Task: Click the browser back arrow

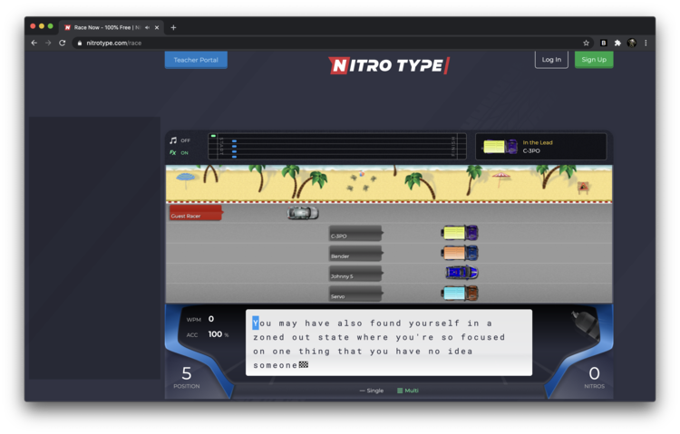Action: [x=34, y=43]
